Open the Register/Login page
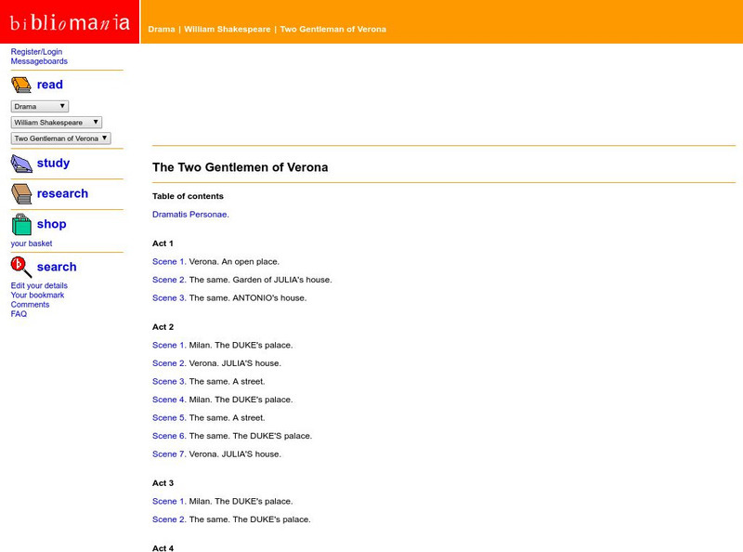This screenshot has width=743, height=552. (x=35, y=51)
